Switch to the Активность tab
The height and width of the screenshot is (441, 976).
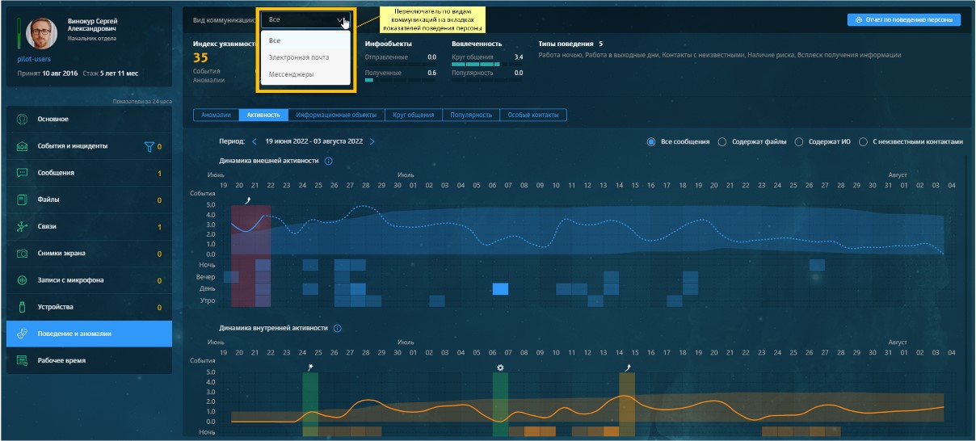(x=263, y=115)
